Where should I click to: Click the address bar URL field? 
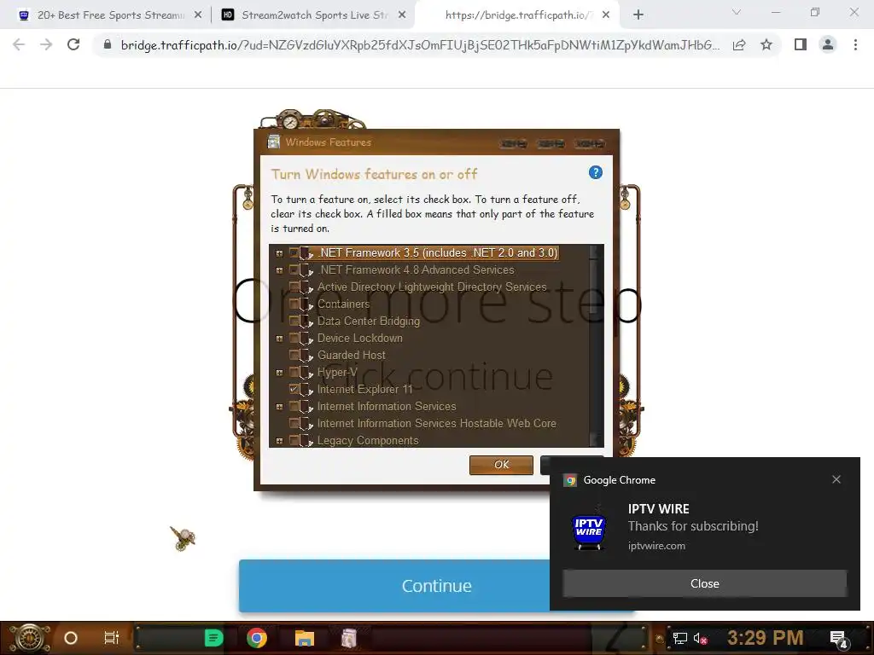pos(420,44)
